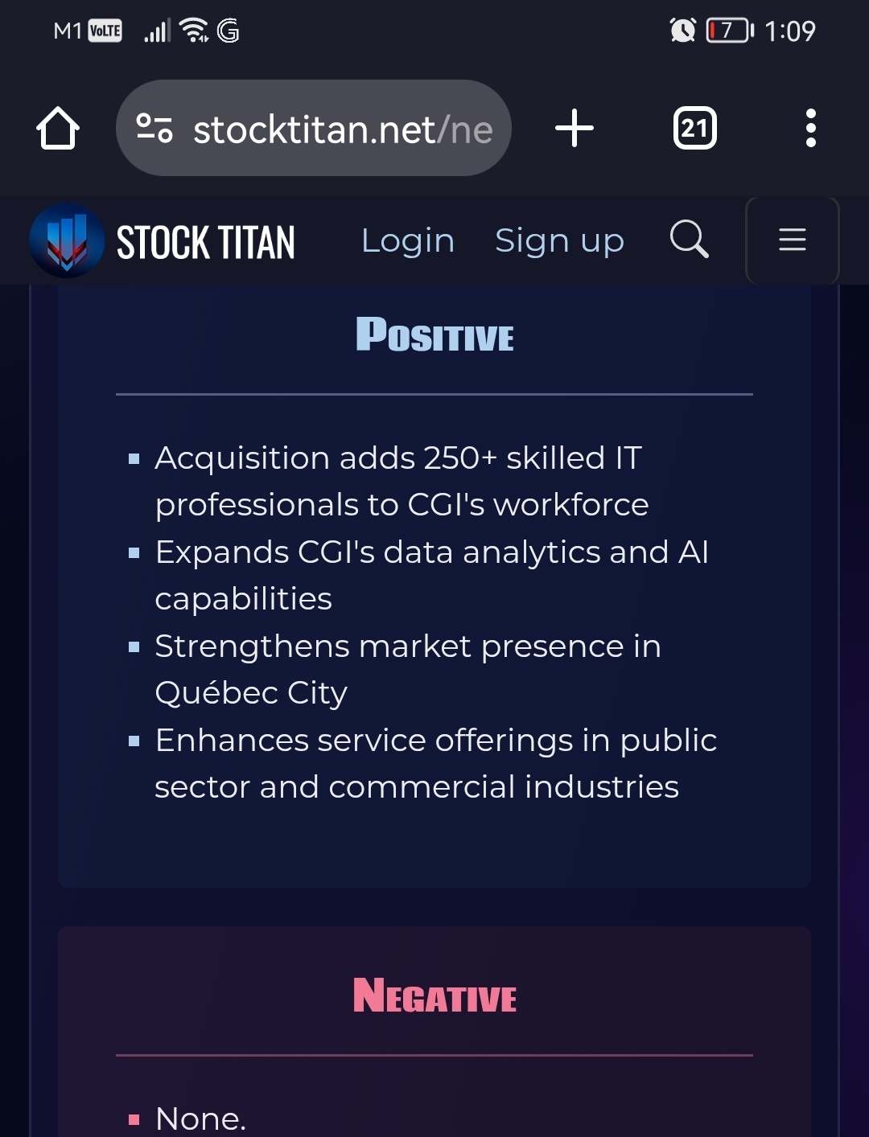The image size is (869, 1137).
Task: Tap the browser home icon
Action: [x=58, y=128]
